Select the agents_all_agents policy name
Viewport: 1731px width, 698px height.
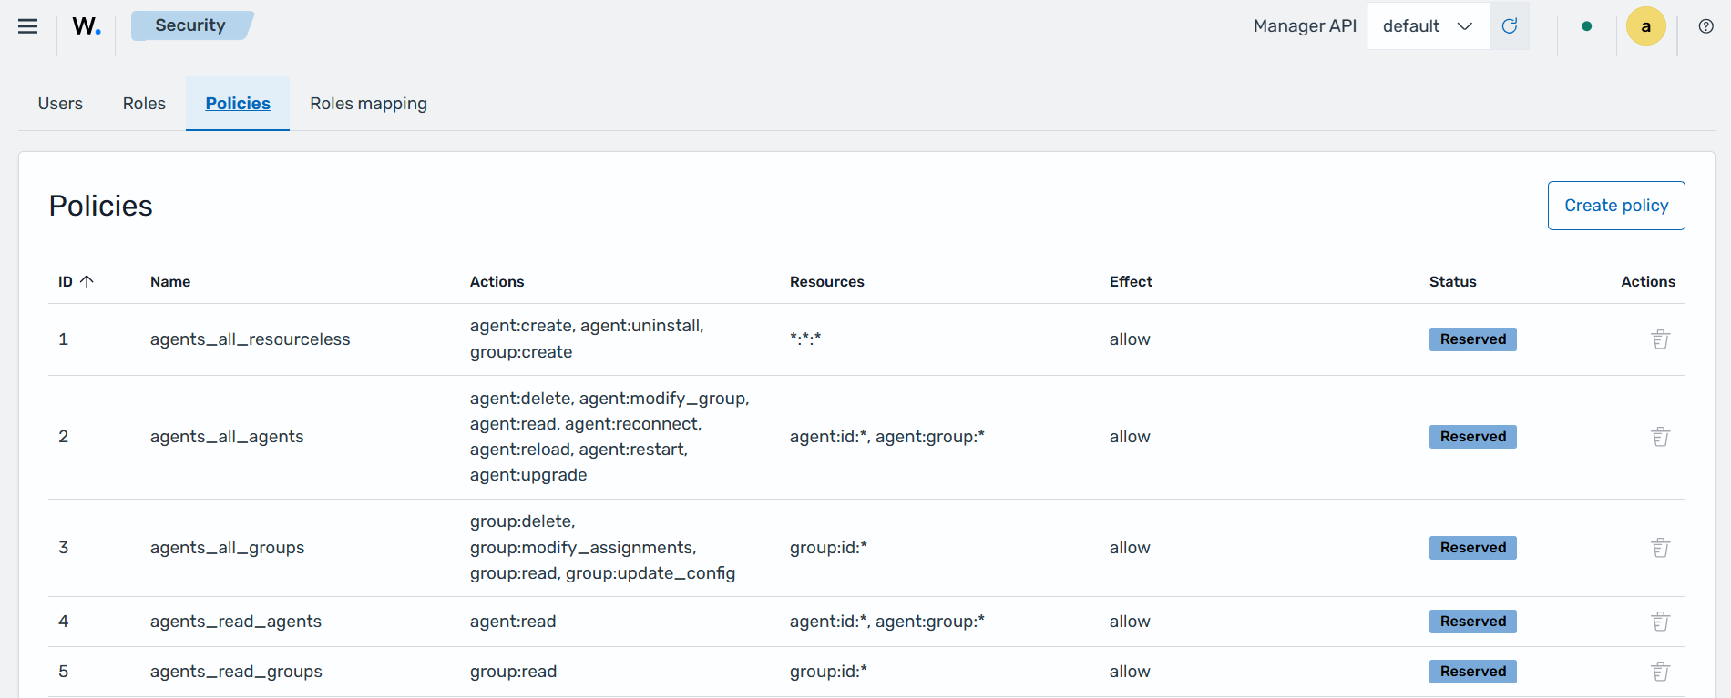click(x=227, y=437)
